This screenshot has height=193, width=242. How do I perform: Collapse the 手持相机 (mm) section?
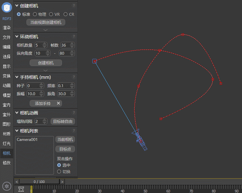(17, 77)
